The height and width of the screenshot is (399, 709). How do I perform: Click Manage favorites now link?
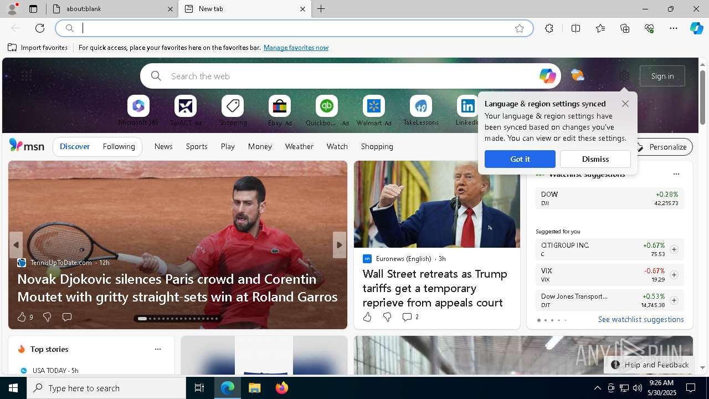click(x=296, y=48)
